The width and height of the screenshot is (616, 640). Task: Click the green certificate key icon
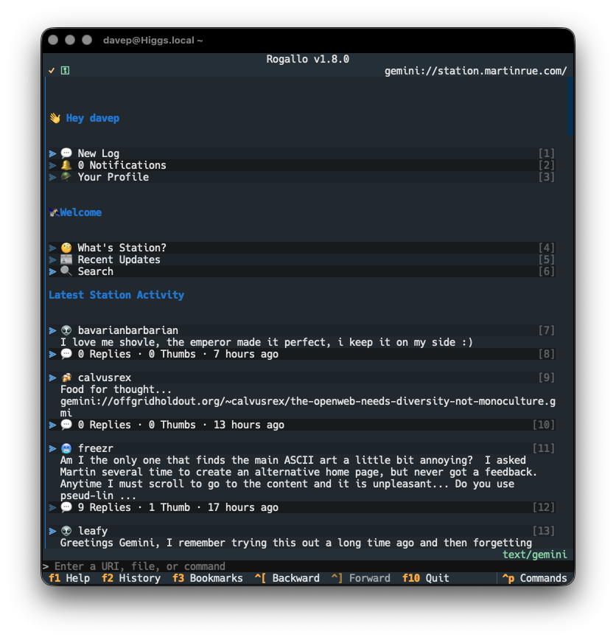point(65,71)
